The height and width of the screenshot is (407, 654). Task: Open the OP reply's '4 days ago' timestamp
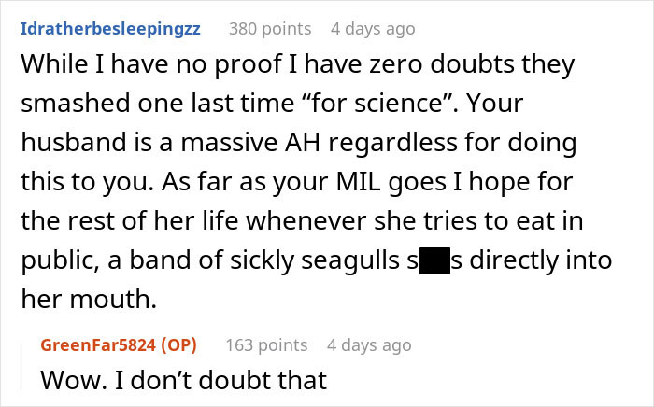point(368,344)
